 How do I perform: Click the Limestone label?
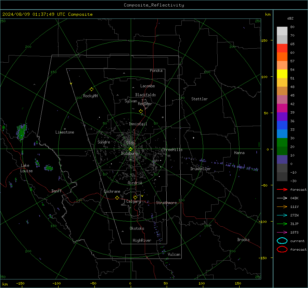[x=65, y=132]
